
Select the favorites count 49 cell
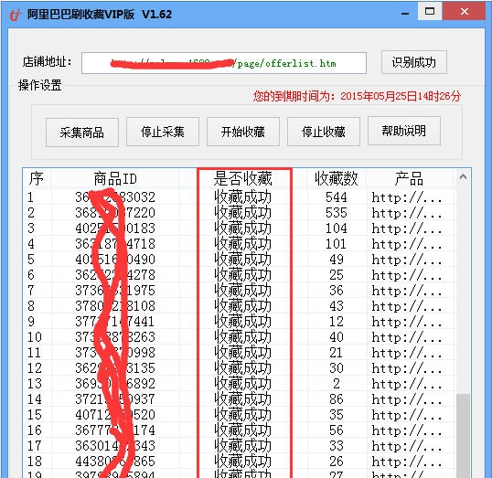336,260
